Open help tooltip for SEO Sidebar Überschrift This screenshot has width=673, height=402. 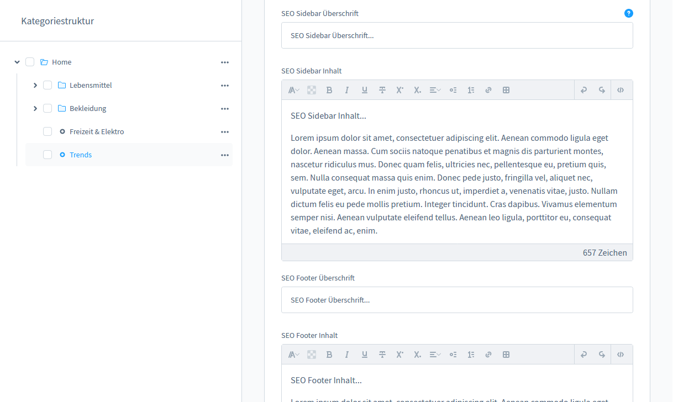(629, 13)
